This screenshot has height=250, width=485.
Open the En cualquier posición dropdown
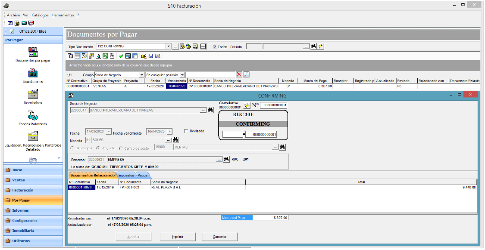(182, 75)
